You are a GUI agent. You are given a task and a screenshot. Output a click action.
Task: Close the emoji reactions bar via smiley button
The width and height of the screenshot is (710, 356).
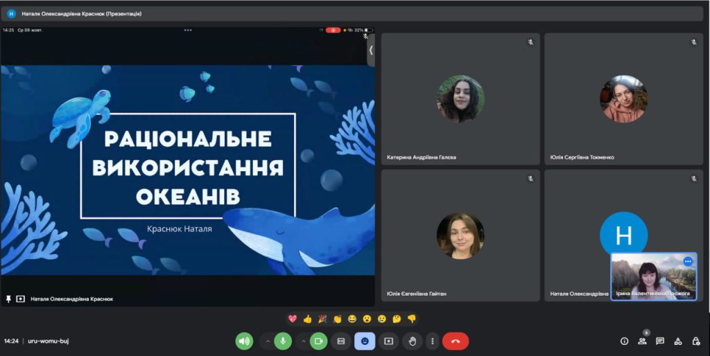(x=365, y=341)
